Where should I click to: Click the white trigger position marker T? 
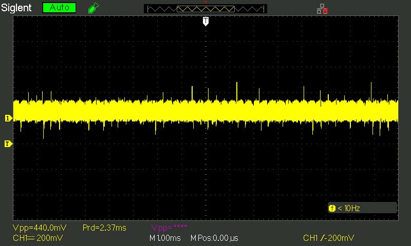206,21
